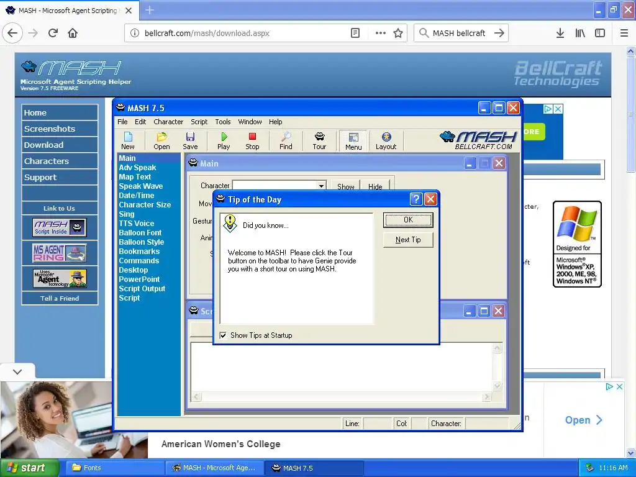
Task: Open the browser Downloads arrow icon
Action: 560,33
